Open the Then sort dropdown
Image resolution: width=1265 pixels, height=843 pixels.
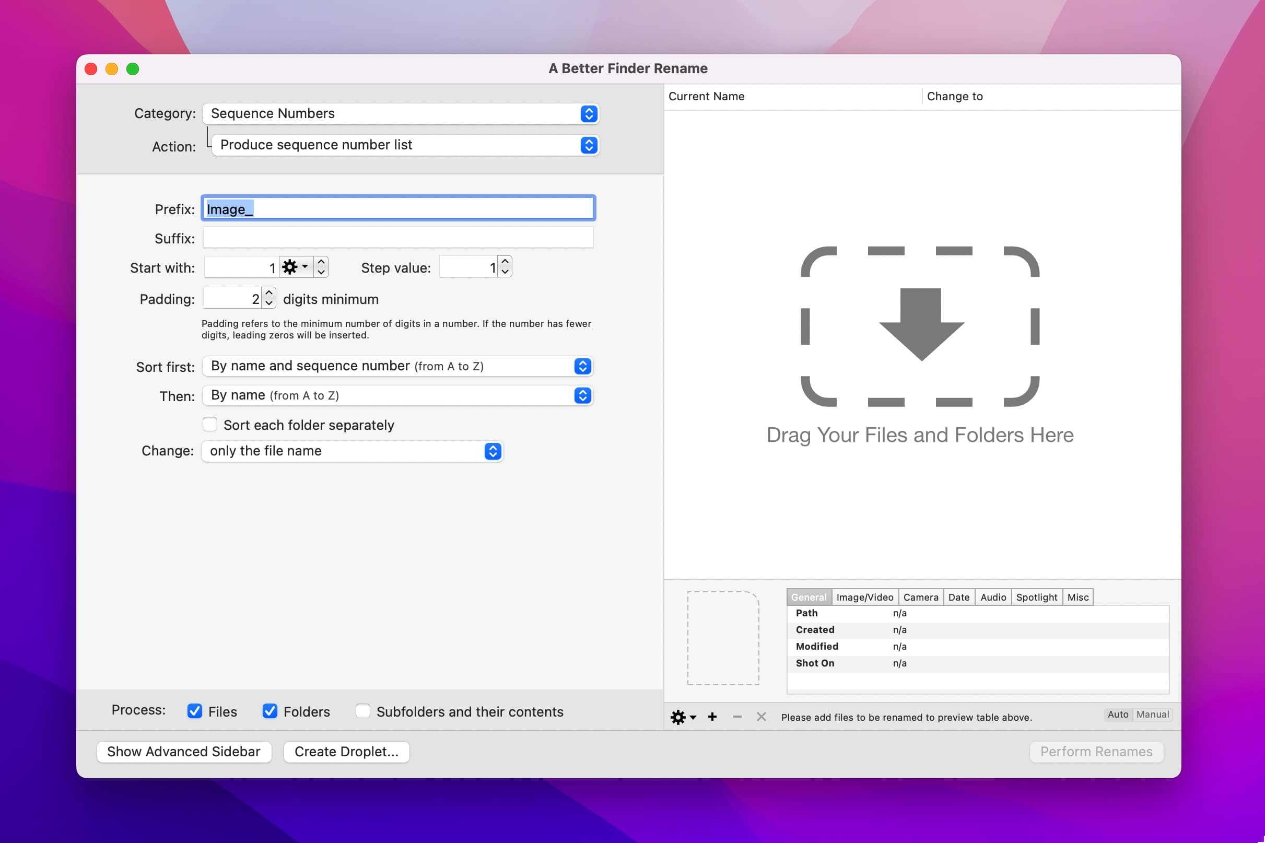397,396
